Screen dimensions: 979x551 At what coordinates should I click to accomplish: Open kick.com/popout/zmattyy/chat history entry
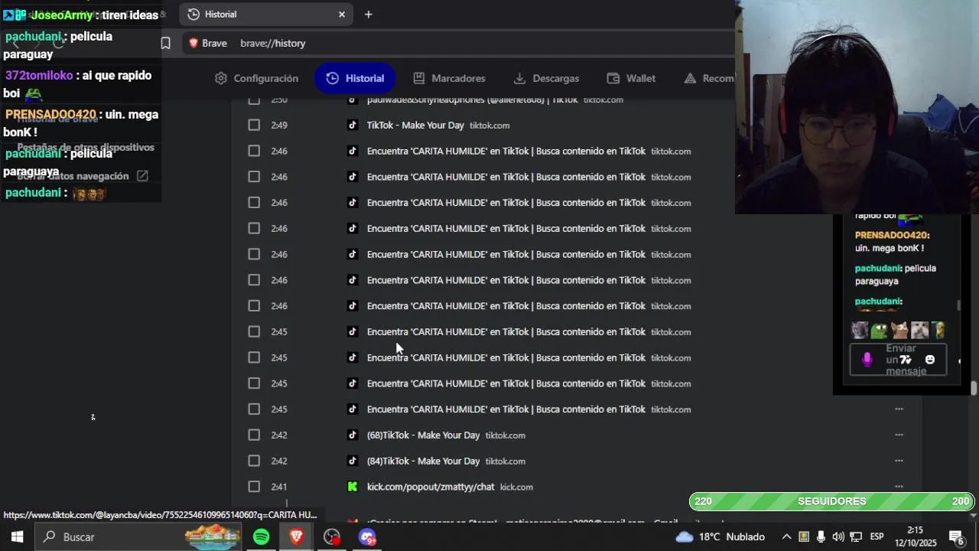[x=431, y=487]
